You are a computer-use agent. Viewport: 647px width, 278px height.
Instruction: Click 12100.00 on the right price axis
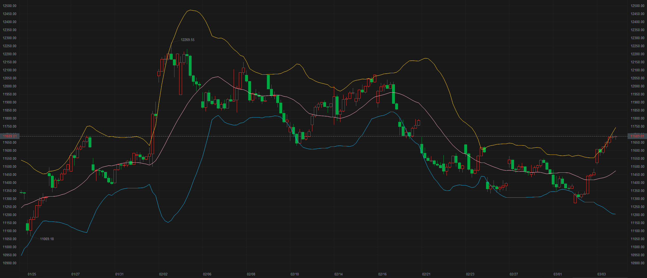click(638, 70)
